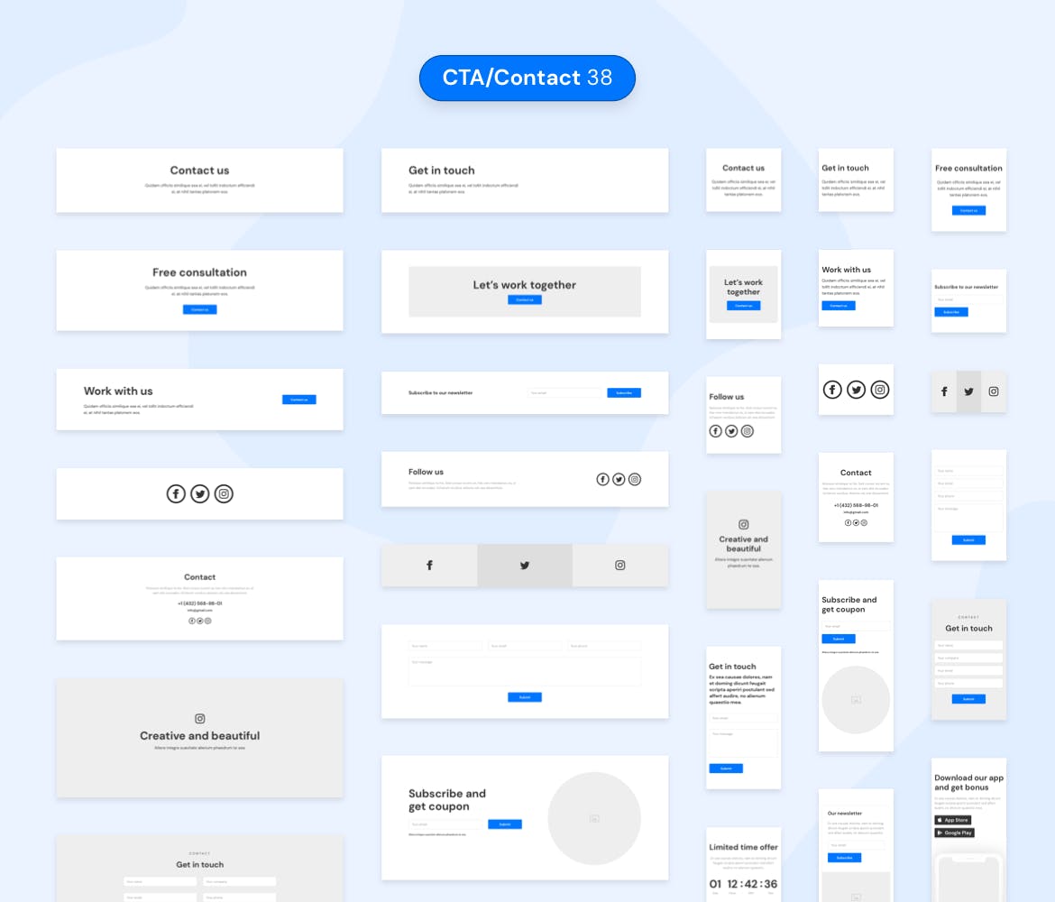
Task: Click the camera icon in the tall Creative and beautiful card
Action: pyautogui.click(x=743, y=524)
